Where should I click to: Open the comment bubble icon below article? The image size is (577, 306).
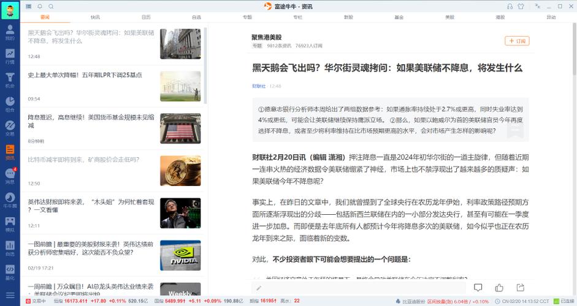coord(478,288)
